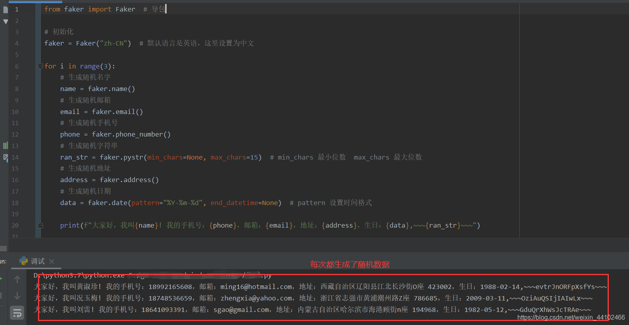
Task: Click the '# 生成随机字符串' comment
Action: click(89, 146)
